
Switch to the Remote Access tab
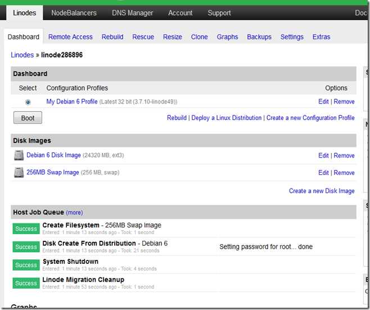pyautogui.click(x=70, y=37)
